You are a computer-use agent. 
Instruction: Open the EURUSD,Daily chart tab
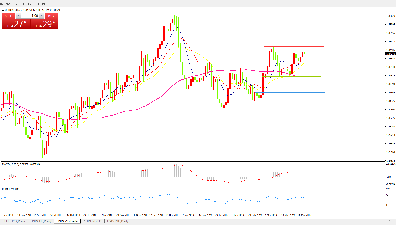pyautogui.click(x=15, y=221)
